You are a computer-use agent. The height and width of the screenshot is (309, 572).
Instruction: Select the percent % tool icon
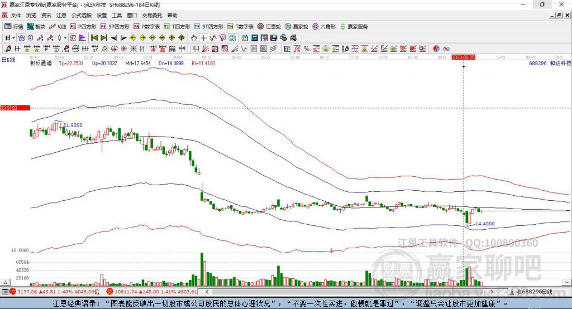click(x=307, y=49)
